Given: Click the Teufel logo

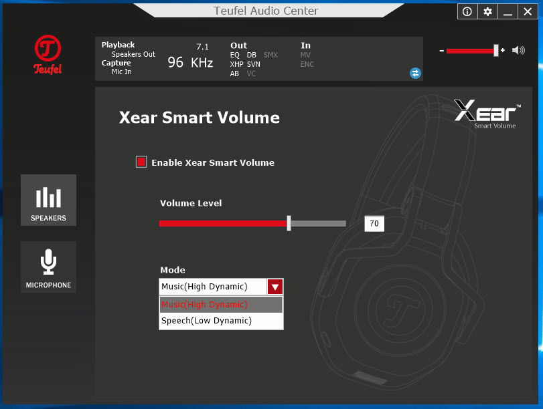Looking at the screenshot, I should pyautogui.click(x=48, y=55).
